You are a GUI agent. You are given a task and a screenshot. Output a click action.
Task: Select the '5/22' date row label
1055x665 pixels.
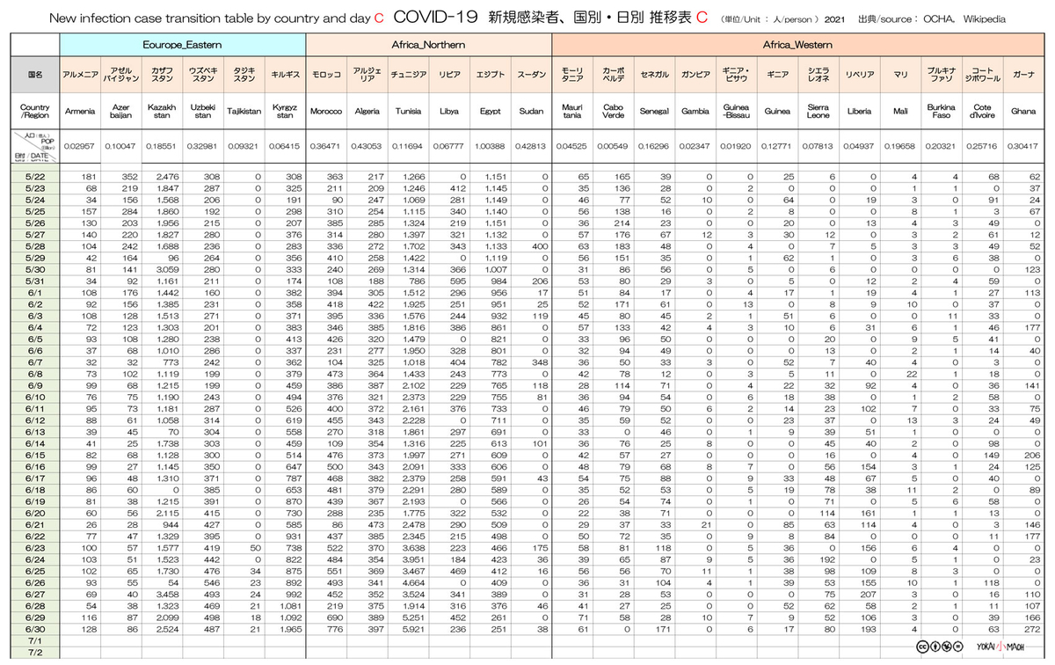point(35,178)
